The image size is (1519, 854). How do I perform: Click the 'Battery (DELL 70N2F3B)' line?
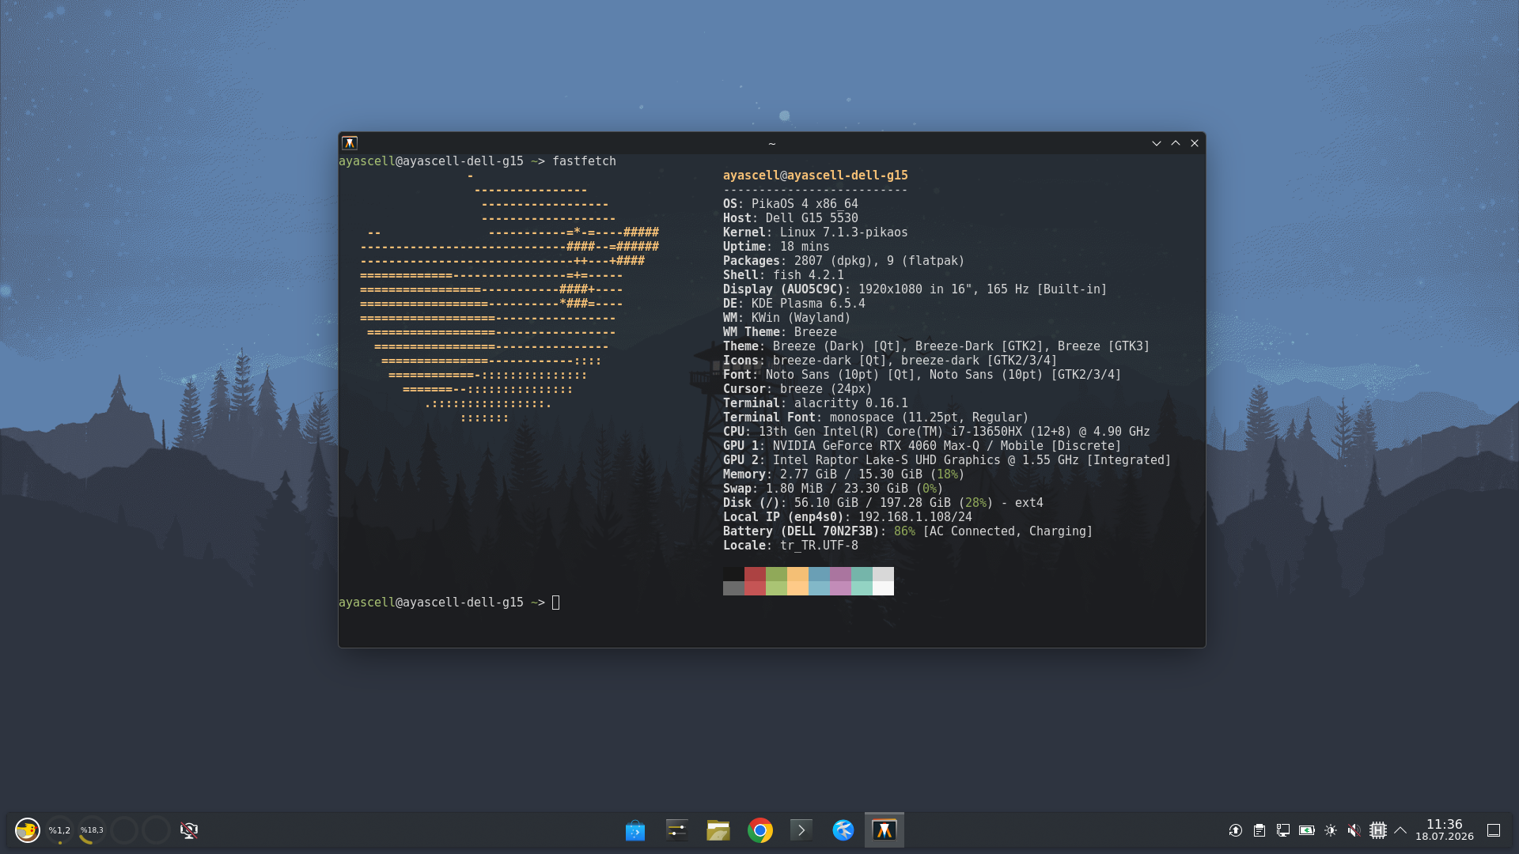coord(908,531)
